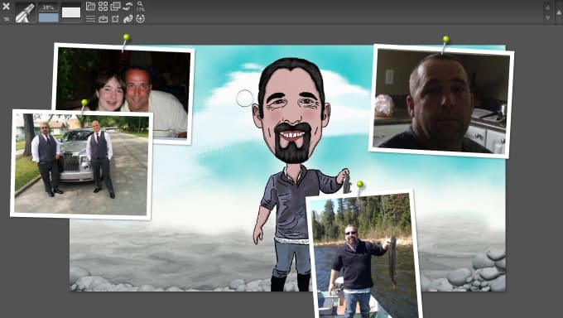The height and width of the screenshot is (318, 563).
Task: Expand the panel with far-right triangle
Action: pos(559,12)
